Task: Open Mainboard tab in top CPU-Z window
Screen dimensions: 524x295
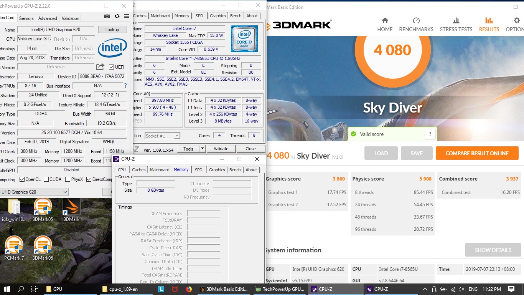Action: click(160, 16)
